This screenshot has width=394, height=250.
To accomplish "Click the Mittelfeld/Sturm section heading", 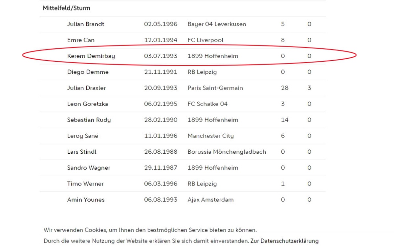I will coord(66,8).
